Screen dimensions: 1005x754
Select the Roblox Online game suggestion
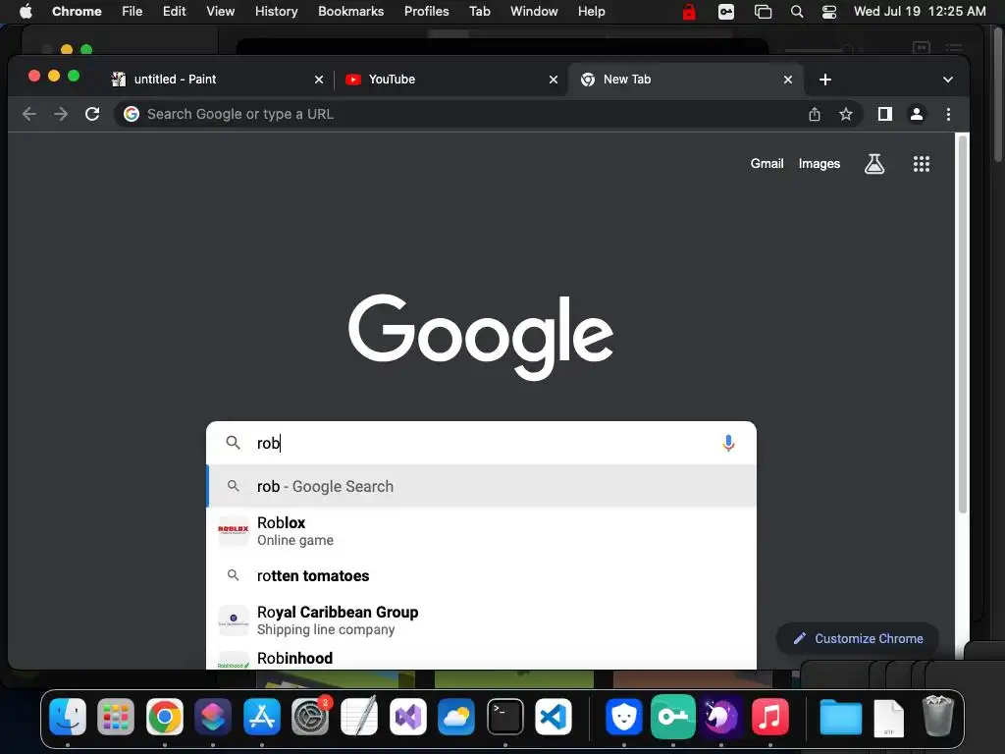coord(481,531)
